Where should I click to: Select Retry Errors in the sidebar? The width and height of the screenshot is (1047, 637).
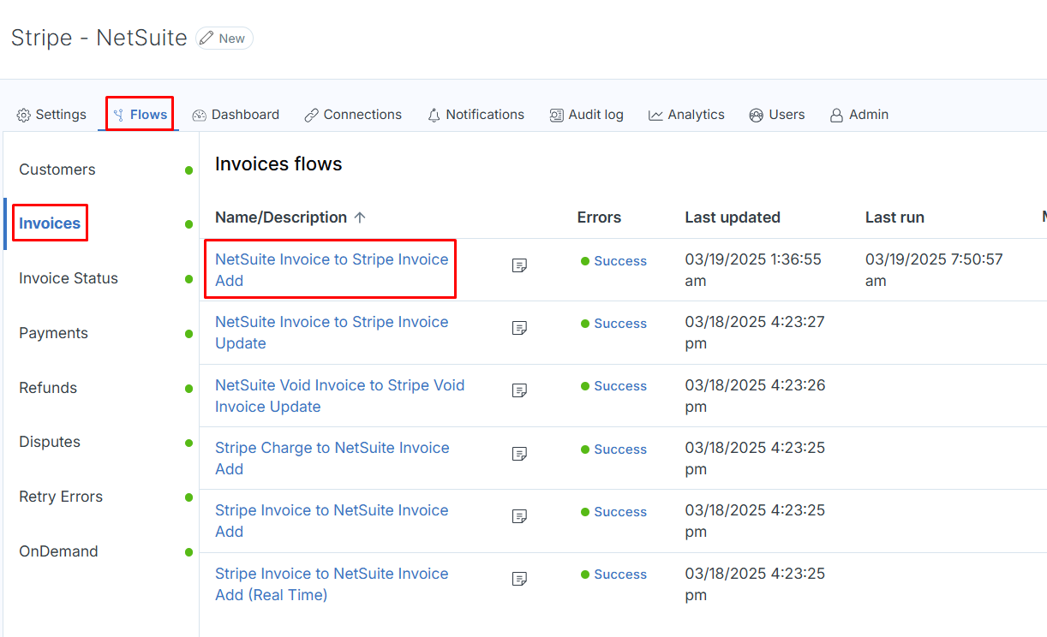(x=61, y=497)
